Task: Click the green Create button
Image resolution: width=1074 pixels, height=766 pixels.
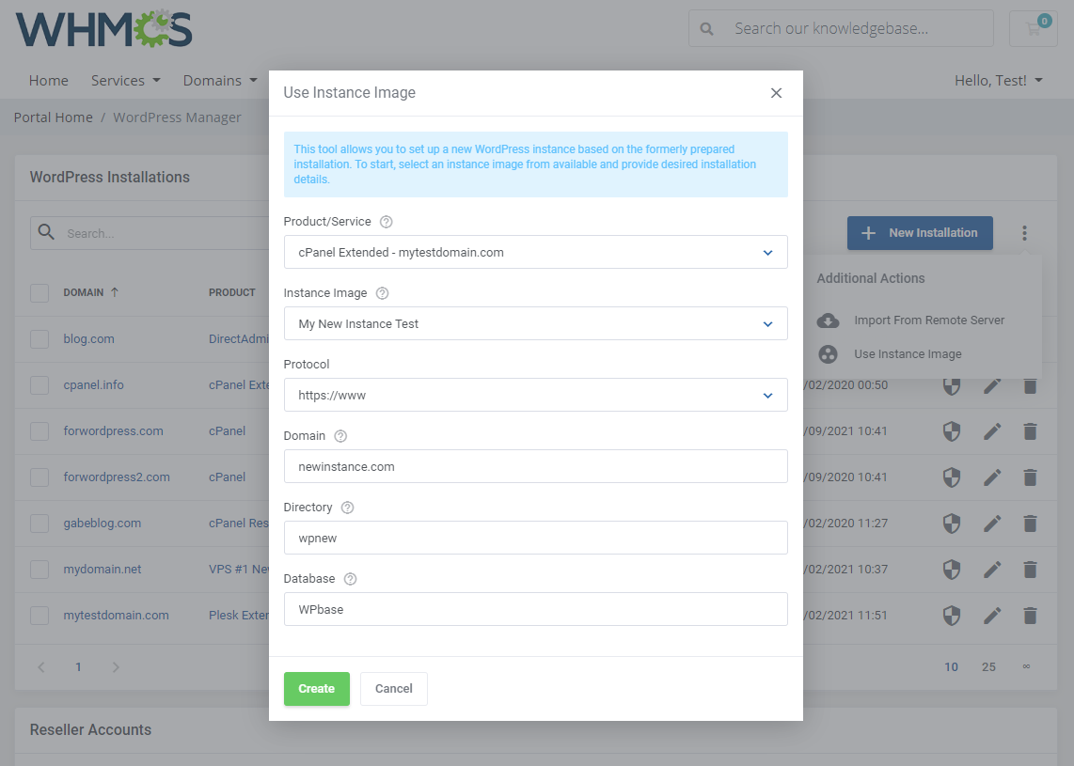Action: [316, 689]
